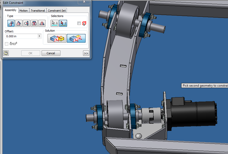Expand the dialog with the >> button
228x154 pixels.
pos(86,53)
